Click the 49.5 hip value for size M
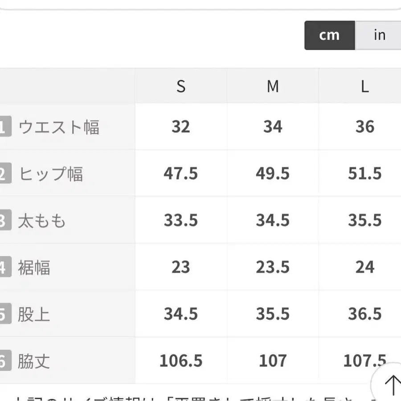The image size is (401, 401). pos(273,173)
